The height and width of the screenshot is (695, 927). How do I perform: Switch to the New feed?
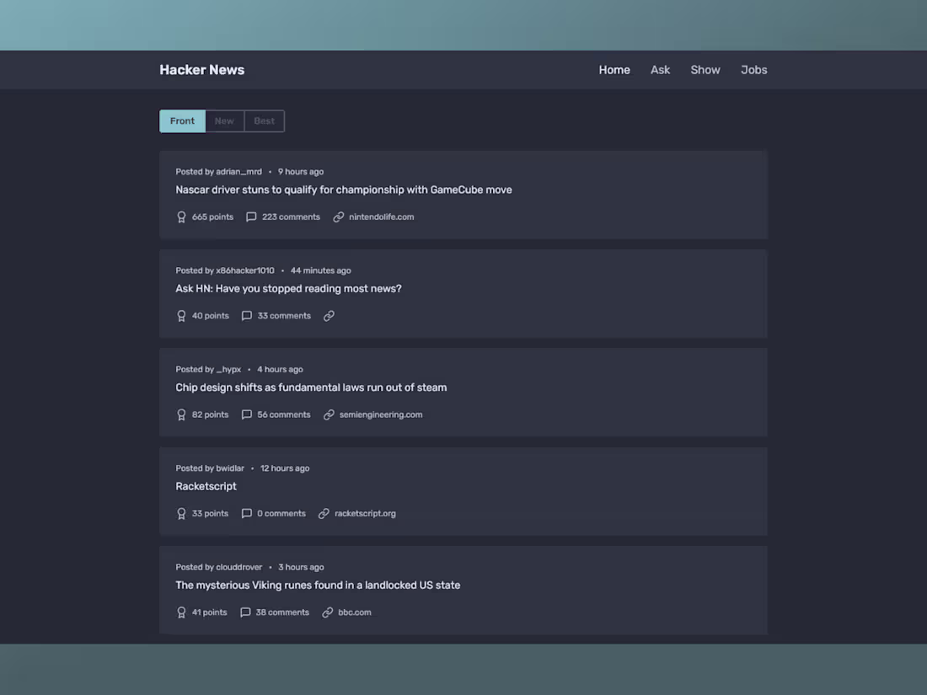point(224,120)
